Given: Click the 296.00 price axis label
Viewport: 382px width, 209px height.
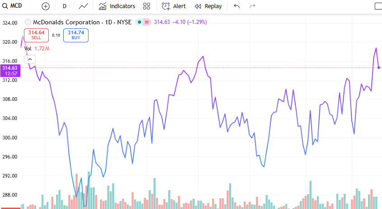Looking at the screenshot, I should pyautogui.click(x=10, y=157).
